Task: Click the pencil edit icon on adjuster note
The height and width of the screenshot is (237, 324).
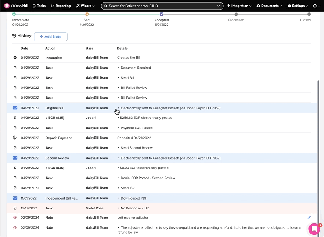Action: [309, 218]
